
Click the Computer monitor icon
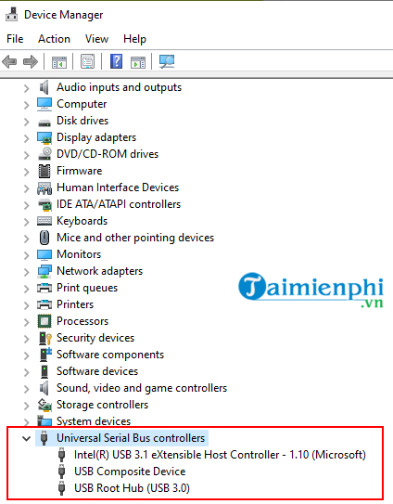44,104
